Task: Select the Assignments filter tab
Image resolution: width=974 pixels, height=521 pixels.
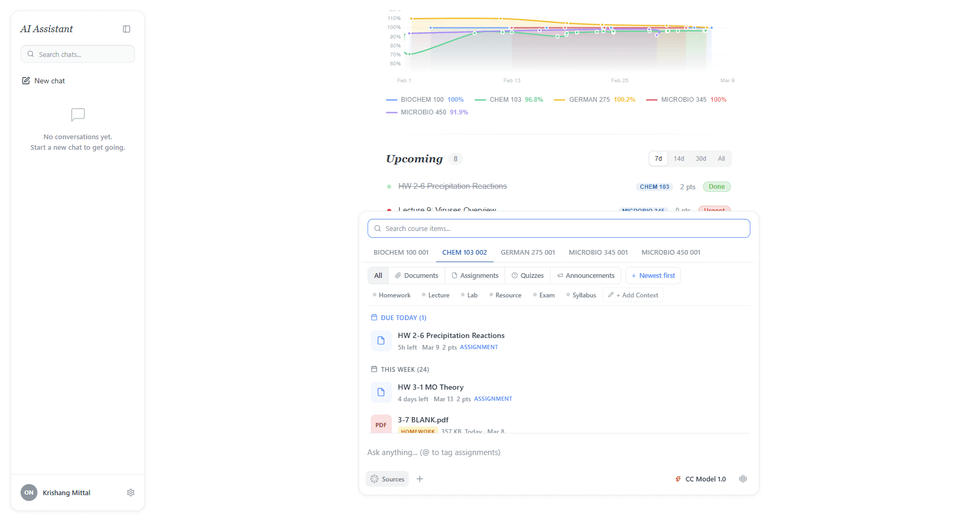Action: click(x=475, y=276)
